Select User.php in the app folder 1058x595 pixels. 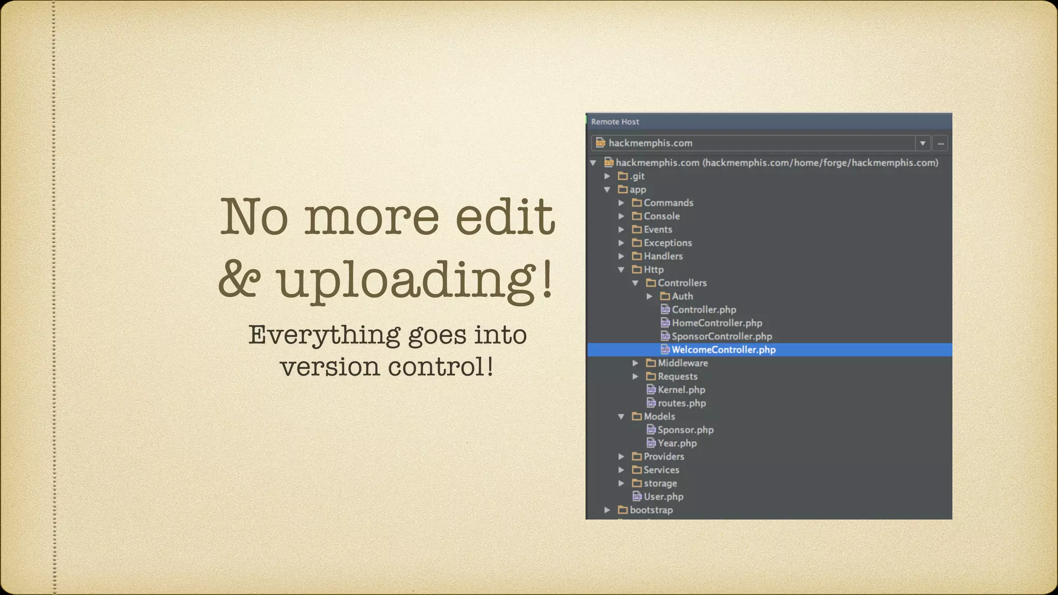[664, 497]
